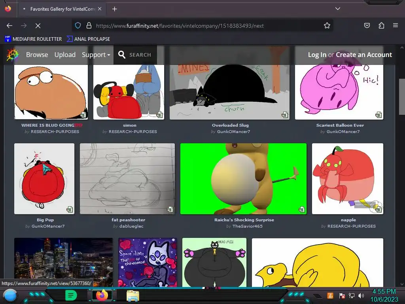Open the Firefox hamburger application menu
The width and height of the screenshot is (405, 304).
point(395,25)
